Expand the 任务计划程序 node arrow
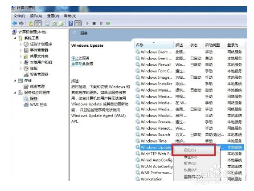This screenshot has height=191, width=254. pyautogui.click(x=21, y=44)
